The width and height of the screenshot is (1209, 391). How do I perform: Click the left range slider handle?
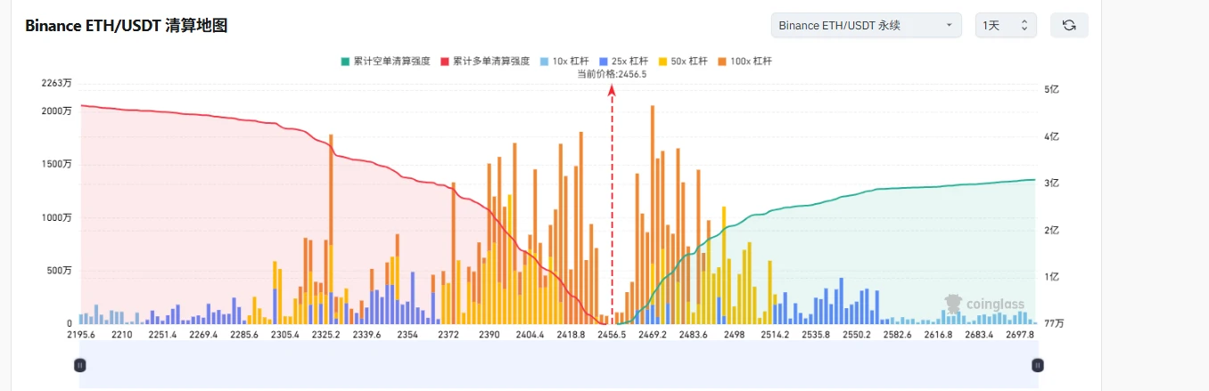pyautogui.click(x=79, y=364)
